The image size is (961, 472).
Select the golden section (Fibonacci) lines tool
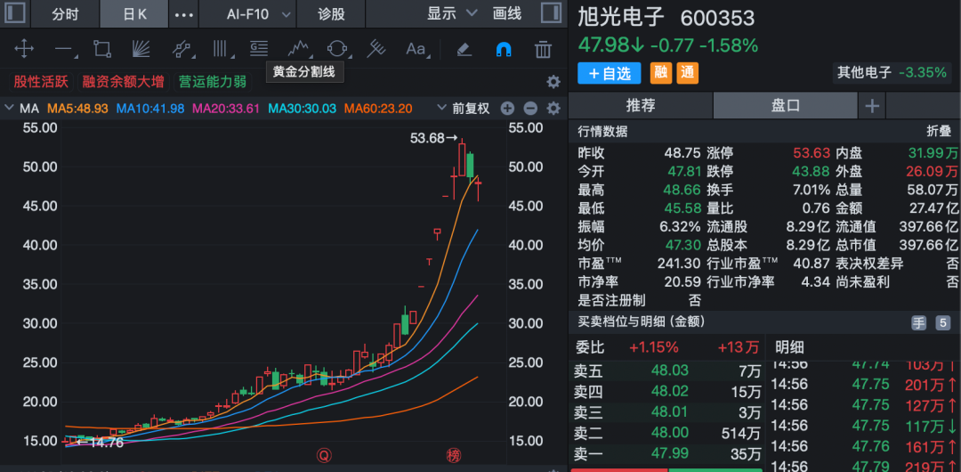[x=259, y=48]
